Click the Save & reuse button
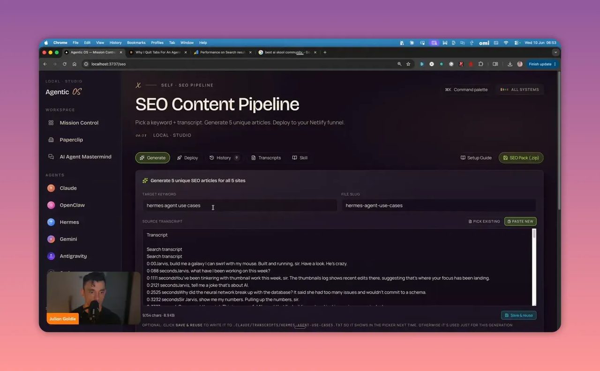 (519, 315)
